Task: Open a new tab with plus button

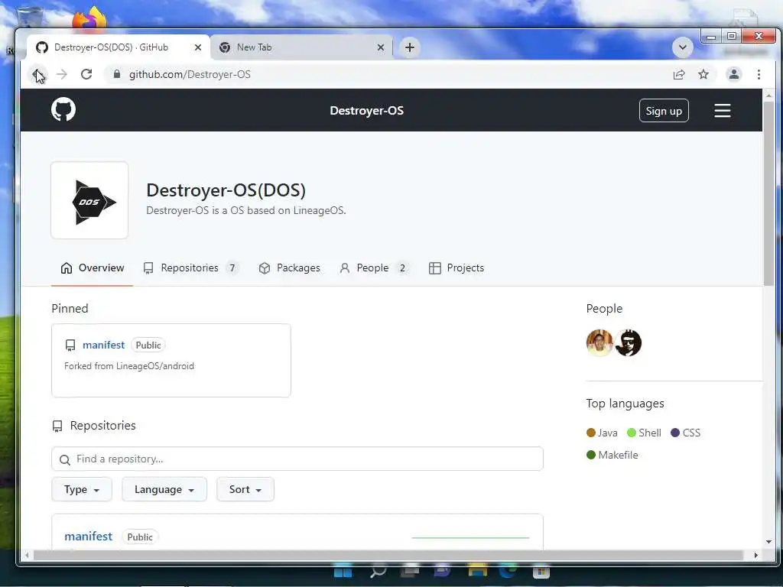Action: (410, 47)
